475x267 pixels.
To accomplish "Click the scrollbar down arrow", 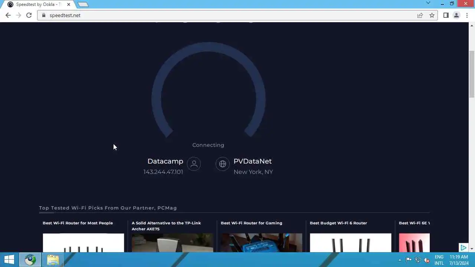I will coord(472,249).
